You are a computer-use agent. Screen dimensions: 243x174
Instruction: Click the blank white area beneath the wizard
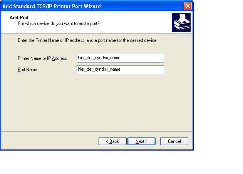96,162
